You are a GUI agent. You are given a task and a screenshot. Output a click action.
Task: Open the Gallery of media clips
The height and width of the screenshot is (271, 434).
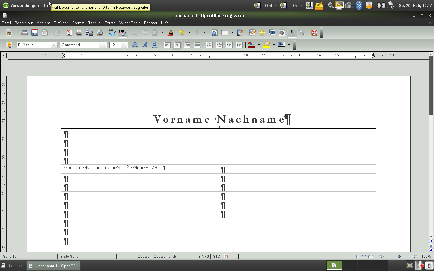(x=272, y=33)
